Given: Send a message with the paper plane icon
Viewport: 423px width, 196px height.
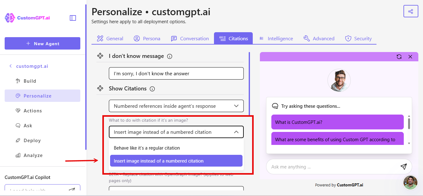Looking at the screenshot, I should click(x=403, y=167).
